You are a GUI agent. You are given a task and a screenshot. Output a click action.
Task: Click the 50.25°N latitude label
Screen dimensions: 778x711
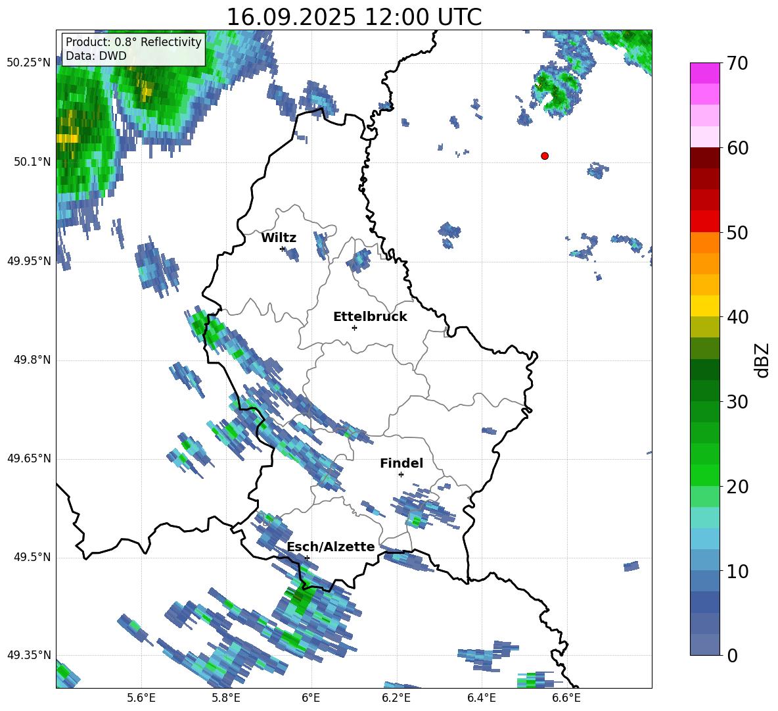click(29, 63)
